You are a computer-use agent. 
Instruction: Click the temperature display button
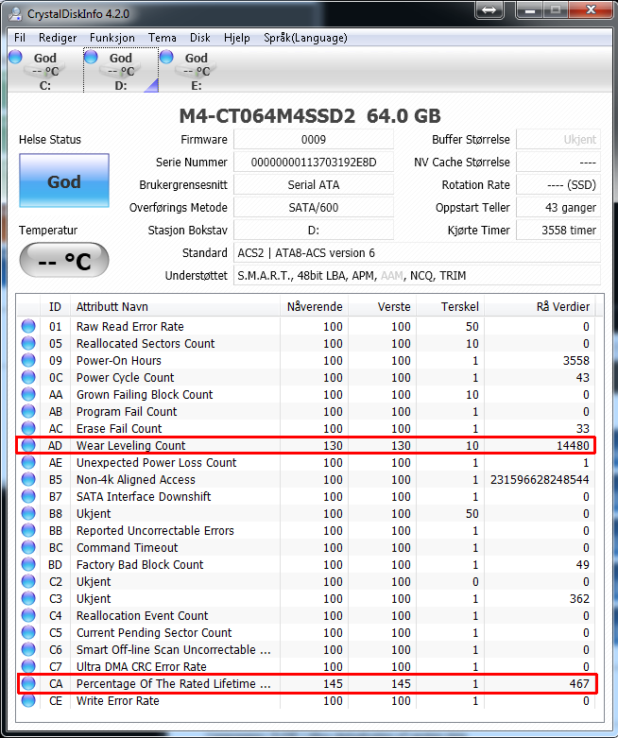point(64,260)
